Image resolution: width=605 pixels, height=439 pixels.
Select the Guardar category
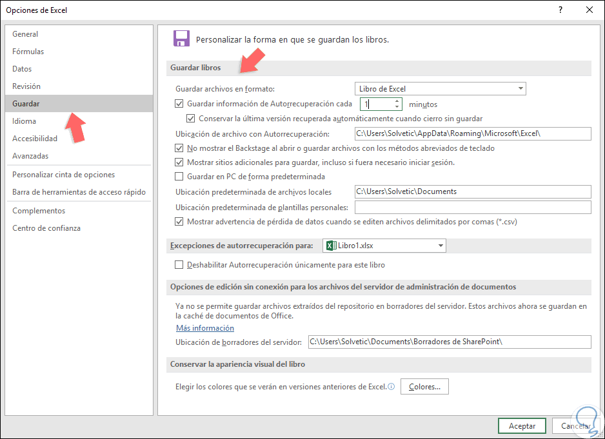pyautogui.click(x=79, y=103)
